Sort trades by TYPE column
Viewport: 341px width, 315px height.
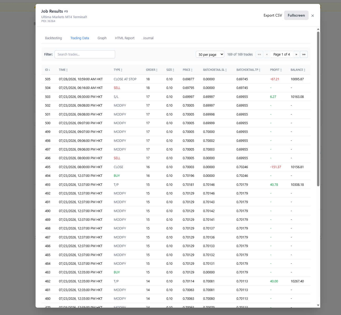(x=118, y=70)
